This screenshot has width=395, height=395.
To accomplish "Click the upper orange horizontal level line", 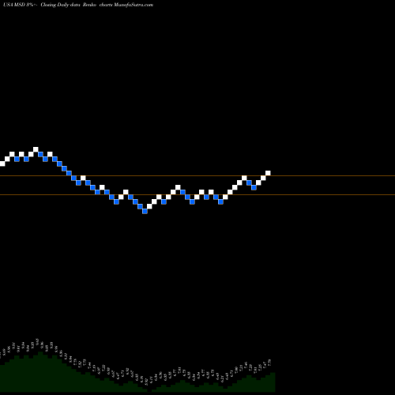I will click(x=197, y=176).
